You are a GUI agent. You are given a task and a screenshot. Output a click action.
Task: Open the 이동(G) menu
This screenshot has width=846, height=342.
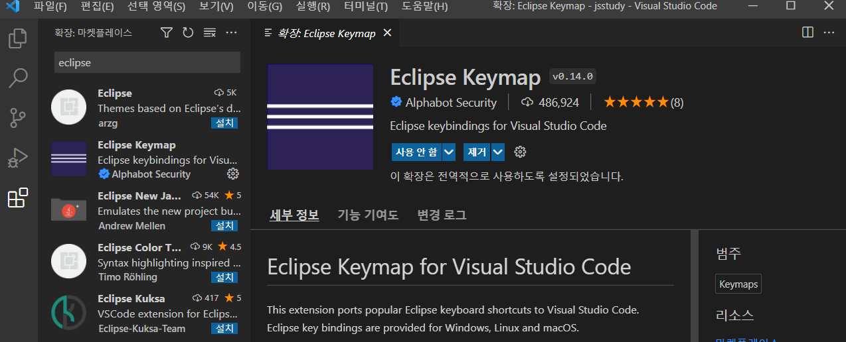264,7
